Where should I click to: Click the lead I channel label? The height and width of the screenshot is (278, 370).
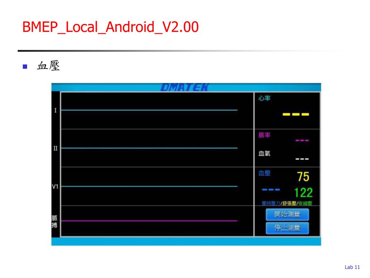(x=55, y=110)
